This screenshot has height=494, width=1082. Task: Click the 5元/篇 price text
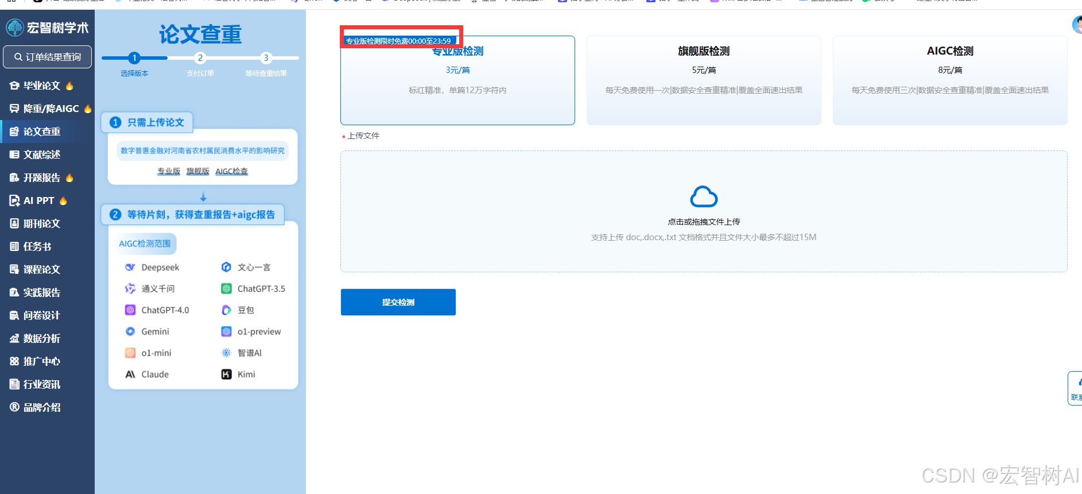tap(704, 70)
